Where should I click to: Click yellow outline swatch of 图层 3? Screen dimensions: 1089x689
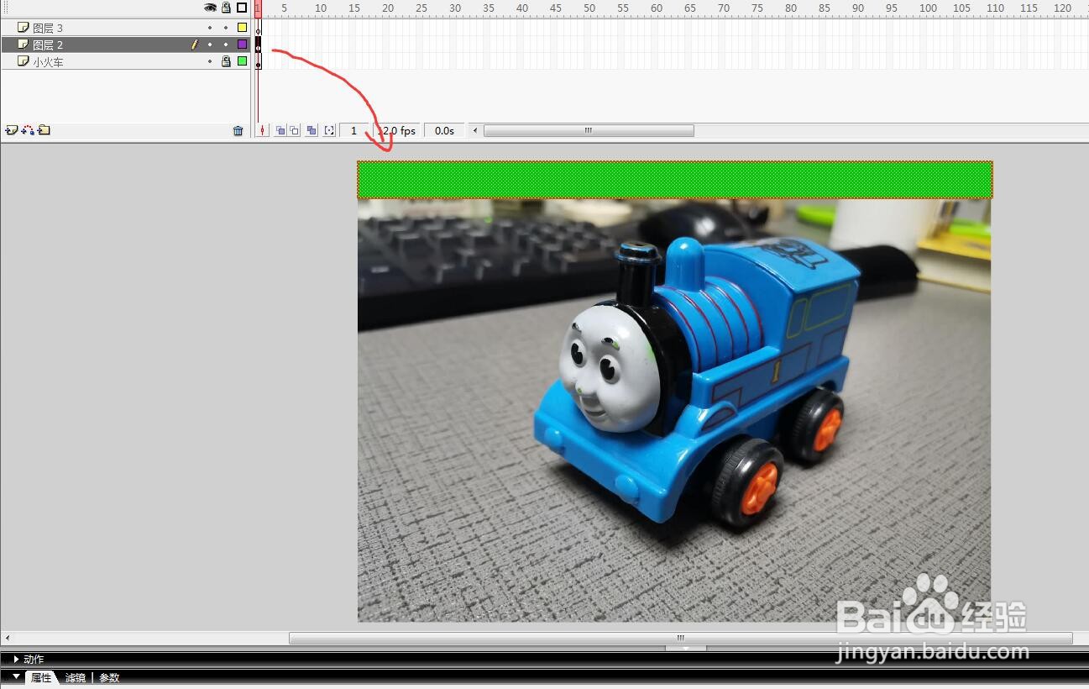coord(242,28)
